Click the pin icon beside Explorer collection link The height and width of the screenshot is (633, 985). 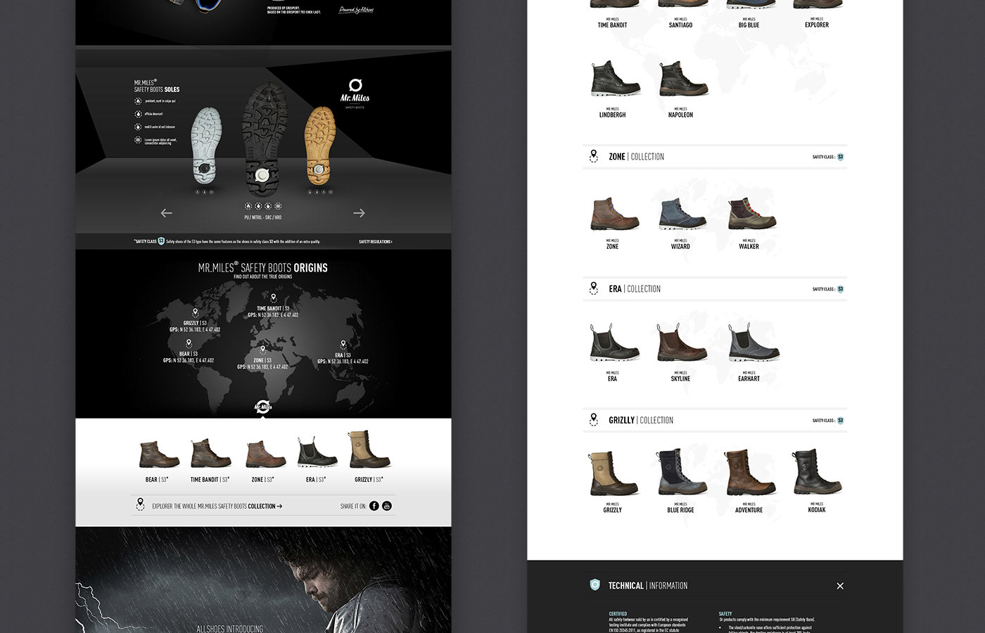coord(140,504)
